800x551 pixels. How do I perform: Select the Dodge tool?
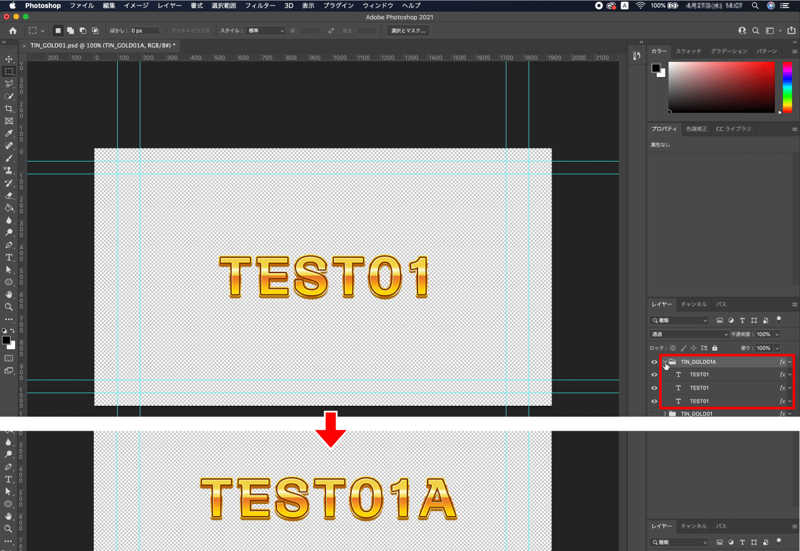pos(9,232)
